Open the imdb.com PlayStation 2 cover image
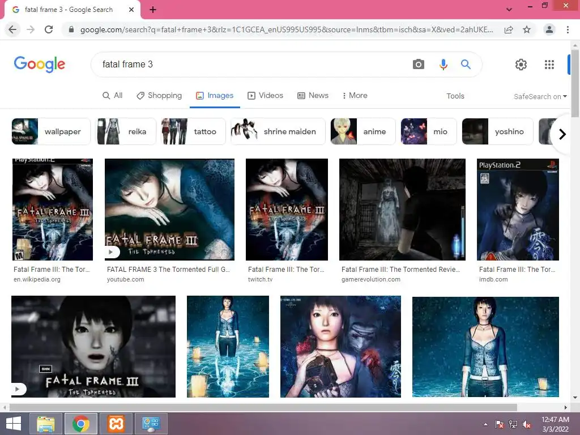The image size is (580, 435). coord(518,210)
